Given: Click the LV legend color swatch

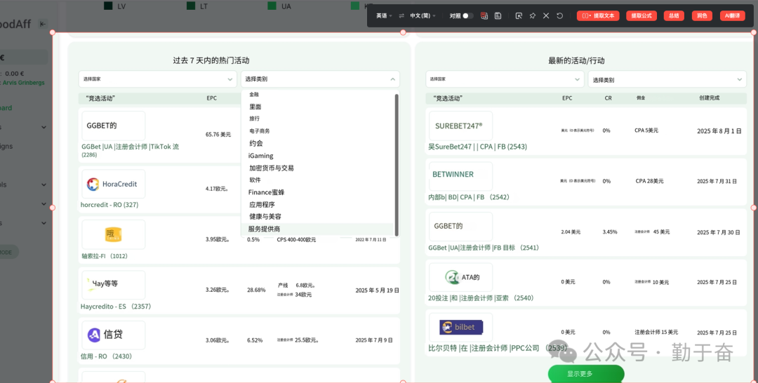Looking at the screenshot, I should (x=108, y=6).
